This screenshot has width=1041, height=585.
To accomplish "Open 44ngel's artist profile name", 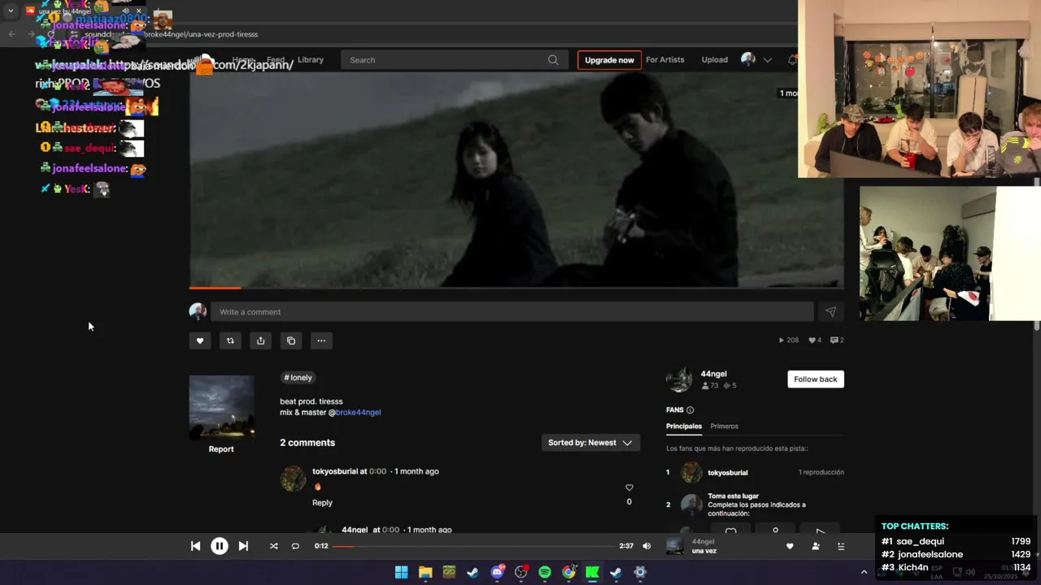I will (713, 374).
